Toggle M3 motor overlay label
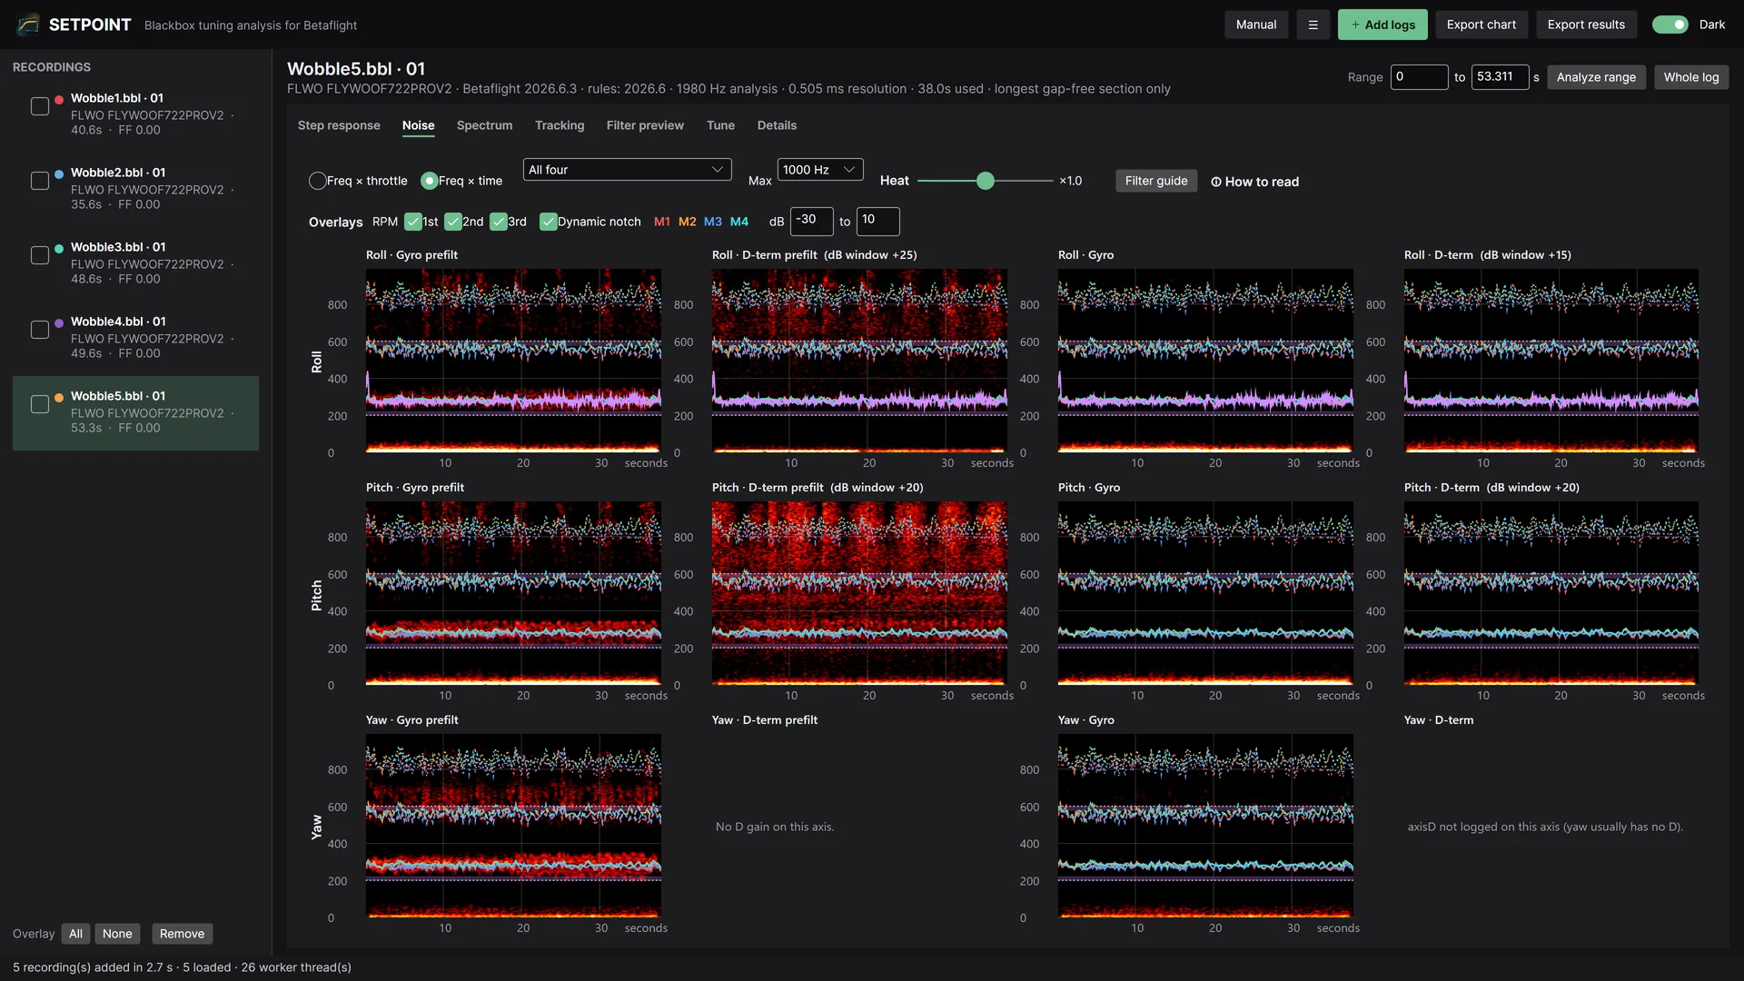The image size is (1744, 981). point(712,222)
